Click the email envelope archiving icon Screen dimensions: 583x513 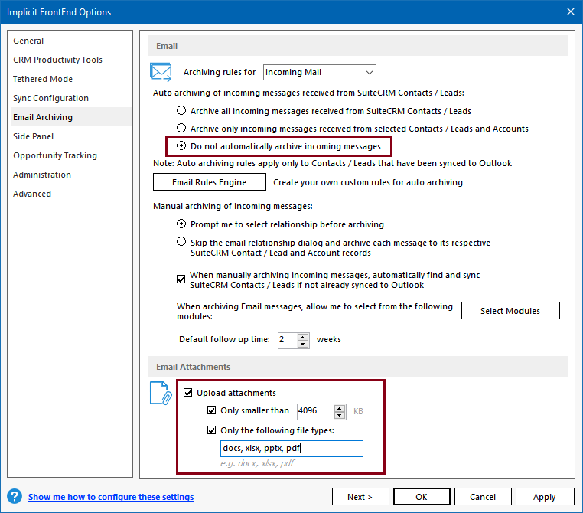click(161, 72)
